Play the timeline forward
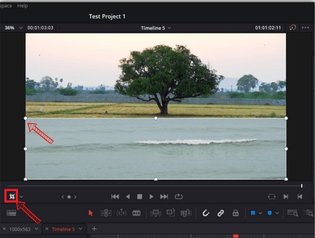315x238 pixels. pos(152,196)
